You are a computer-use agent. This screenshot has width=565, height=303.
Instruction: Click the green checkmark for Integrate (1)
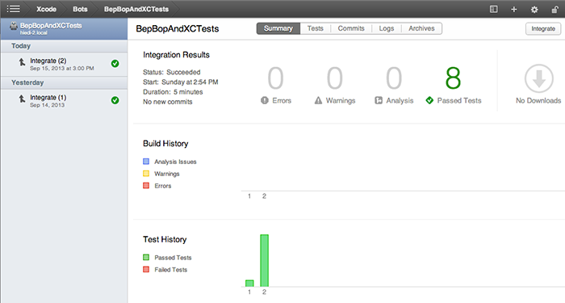(115, 100)
